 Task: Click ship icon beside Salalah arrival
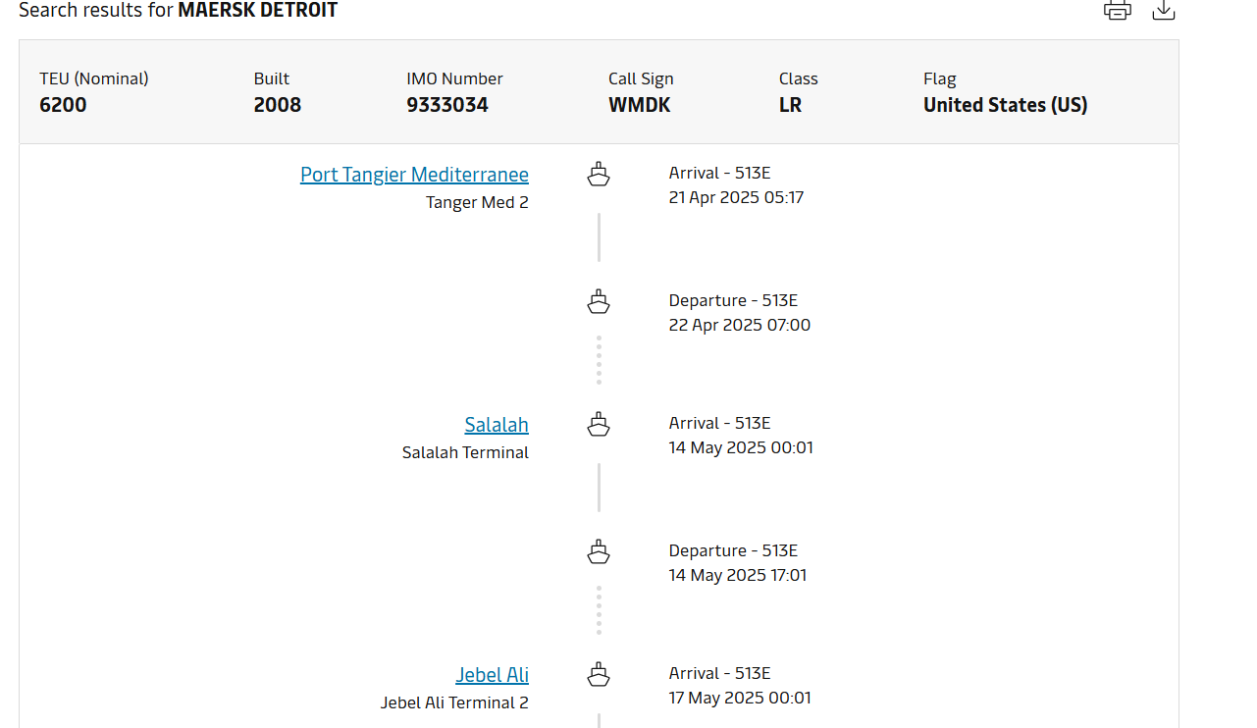[x=599, y=425]
